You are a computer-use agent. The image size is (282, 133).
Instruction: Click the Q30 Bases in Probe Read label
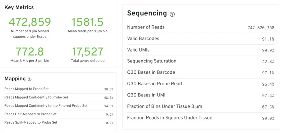(154, 84)
